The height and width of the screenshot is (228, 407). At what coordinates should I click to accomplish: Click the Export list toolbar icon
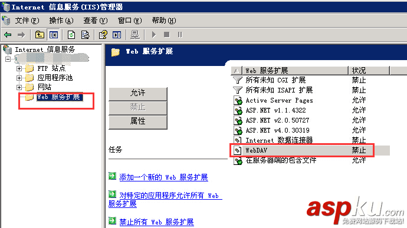click(85, 35)
